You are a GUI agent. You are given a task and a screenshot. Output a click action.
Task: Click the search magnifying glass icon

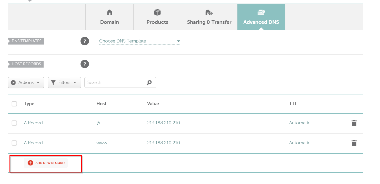point(149,83)
